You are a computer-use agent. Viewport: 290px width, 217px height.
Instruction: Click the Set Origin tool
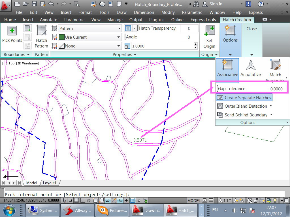click(209, 37)
